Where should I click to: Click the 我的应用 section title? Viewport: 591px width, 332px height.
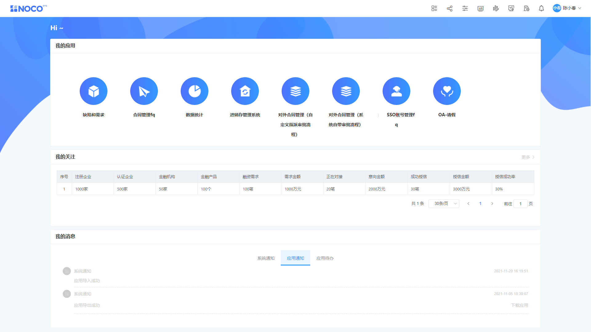pyautogui.click(x=65, y=46)
